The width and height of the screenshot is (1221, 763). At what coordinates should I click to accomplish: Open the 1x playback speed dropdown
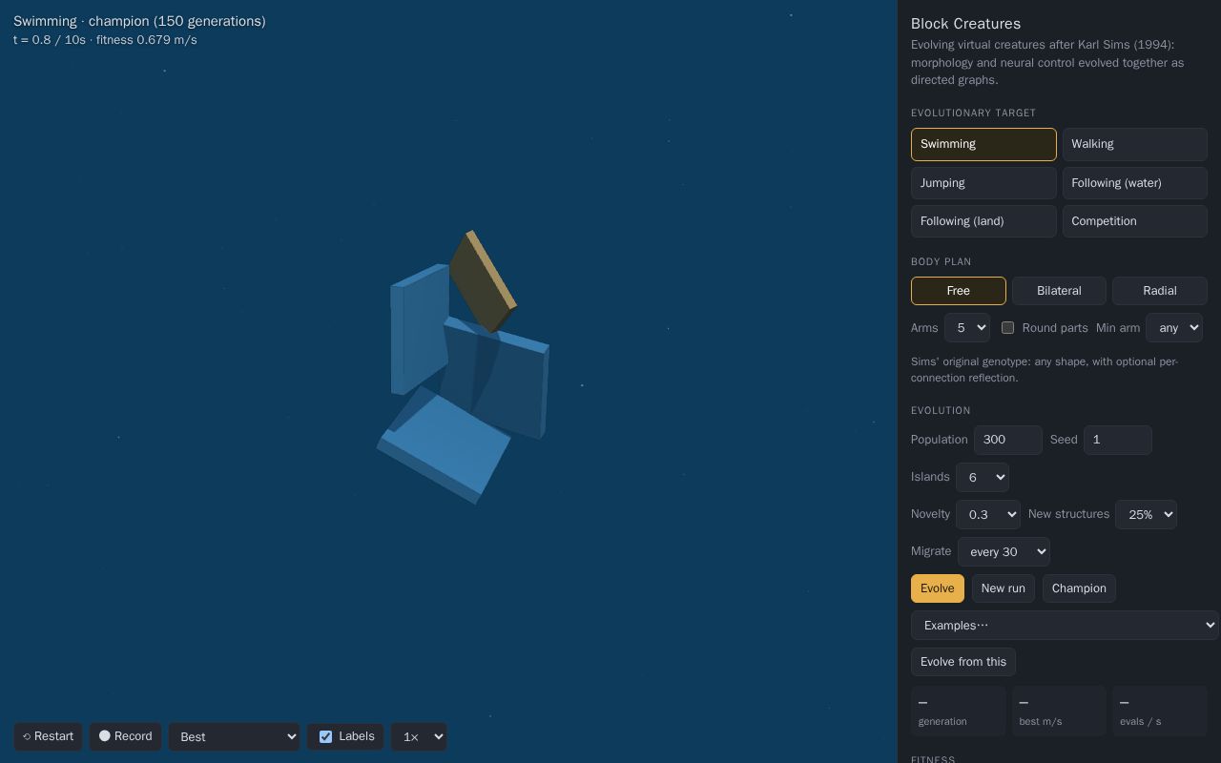click(x=418, y=736)
